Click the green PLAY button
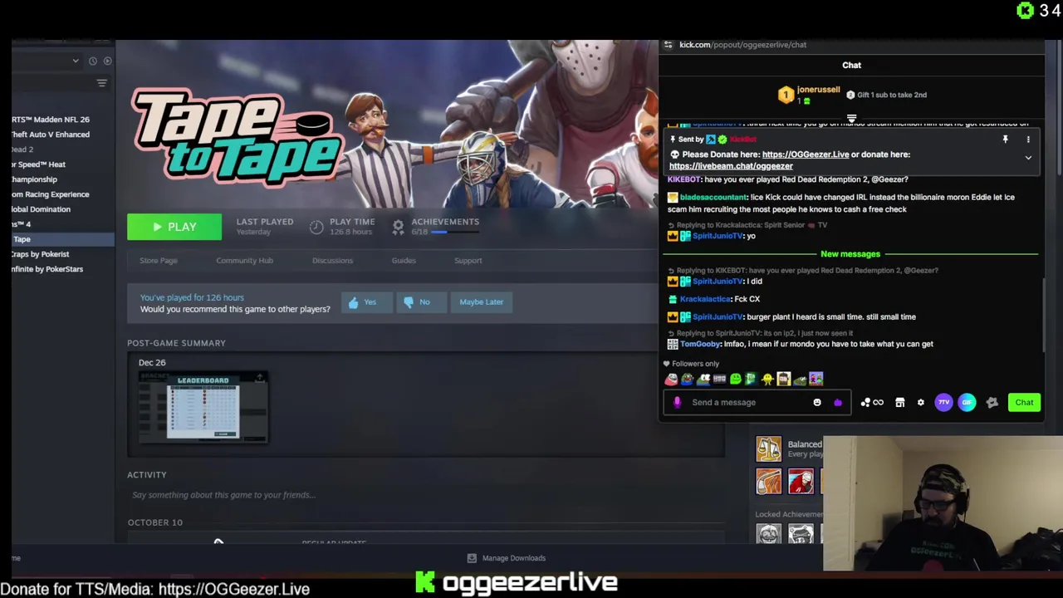The image size is (1063, 598). pyautogui.click(x=174, y=227)
